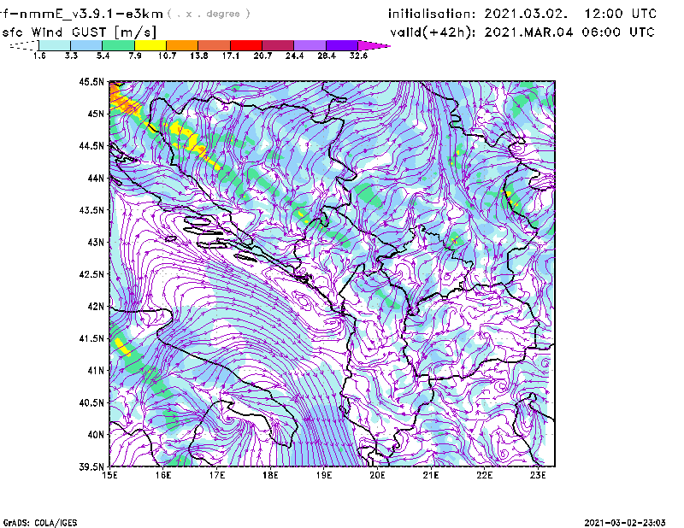
Task: Click the yellow 7.9–10.7 legend swatch
Action: [150, 45]
